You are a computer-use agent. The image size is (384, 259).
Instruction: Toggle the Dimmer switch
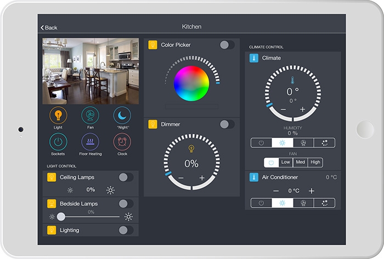click(227, 124)
